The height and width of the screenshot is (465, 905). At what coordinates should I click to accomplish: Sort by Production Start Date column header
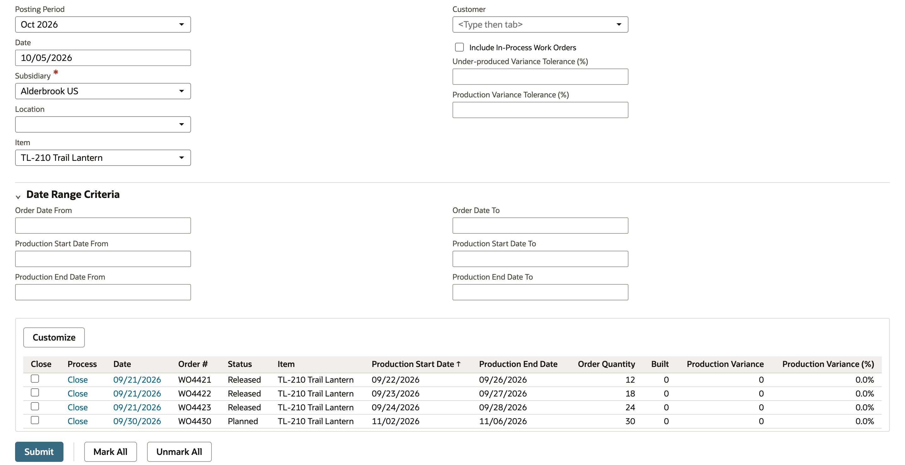[x=416, y=364]
